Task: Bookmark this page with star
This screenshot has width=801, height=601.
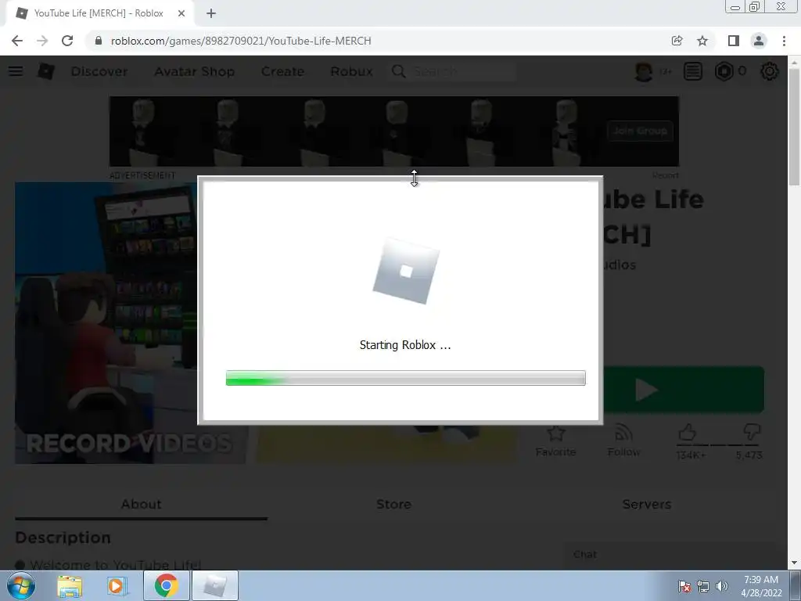Action: point(702,41)
